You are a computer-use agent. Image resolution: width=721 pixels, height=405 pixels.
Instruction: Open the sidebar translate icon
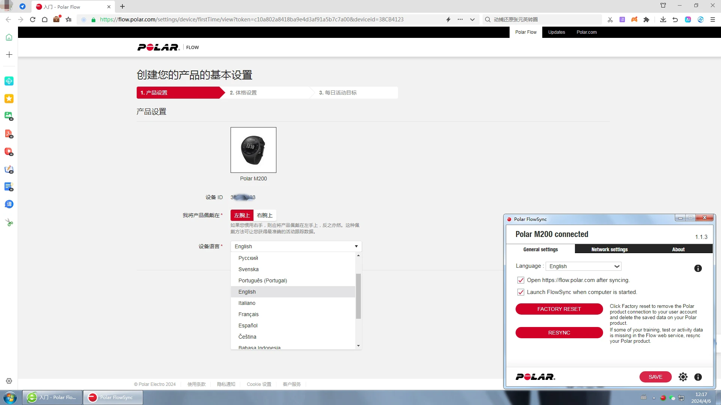[9, 204]
